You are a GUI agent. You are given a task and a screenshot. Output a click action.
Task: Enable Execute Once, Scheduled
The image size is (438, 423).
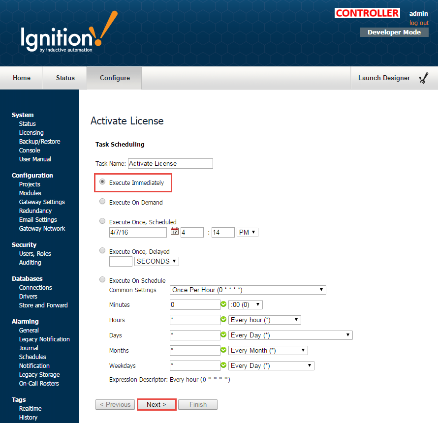(102, 221)
